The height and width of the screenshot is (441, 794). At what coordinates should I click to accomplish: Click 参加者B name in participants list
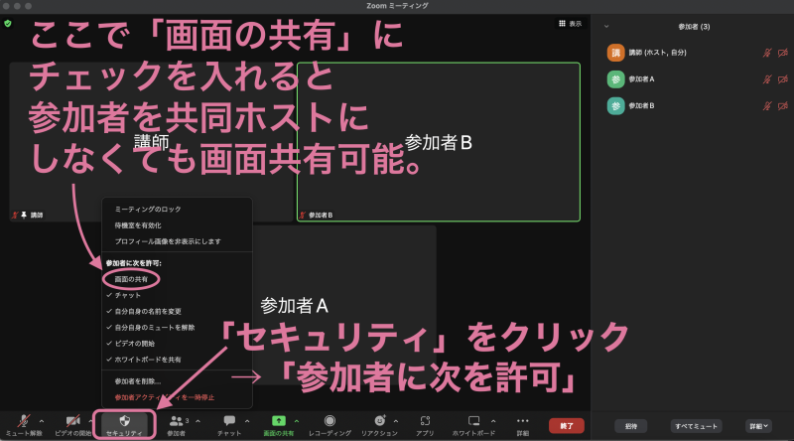click(641, 106)
